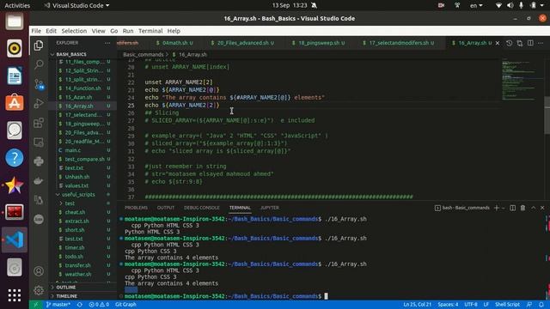Open 15_Azan.sh in Explorer

pyautogui.click(x=78, y=97)
